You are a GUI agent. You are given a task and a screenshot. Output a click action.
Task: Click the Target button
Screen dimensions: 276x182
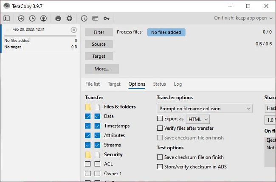coord(99,56)
